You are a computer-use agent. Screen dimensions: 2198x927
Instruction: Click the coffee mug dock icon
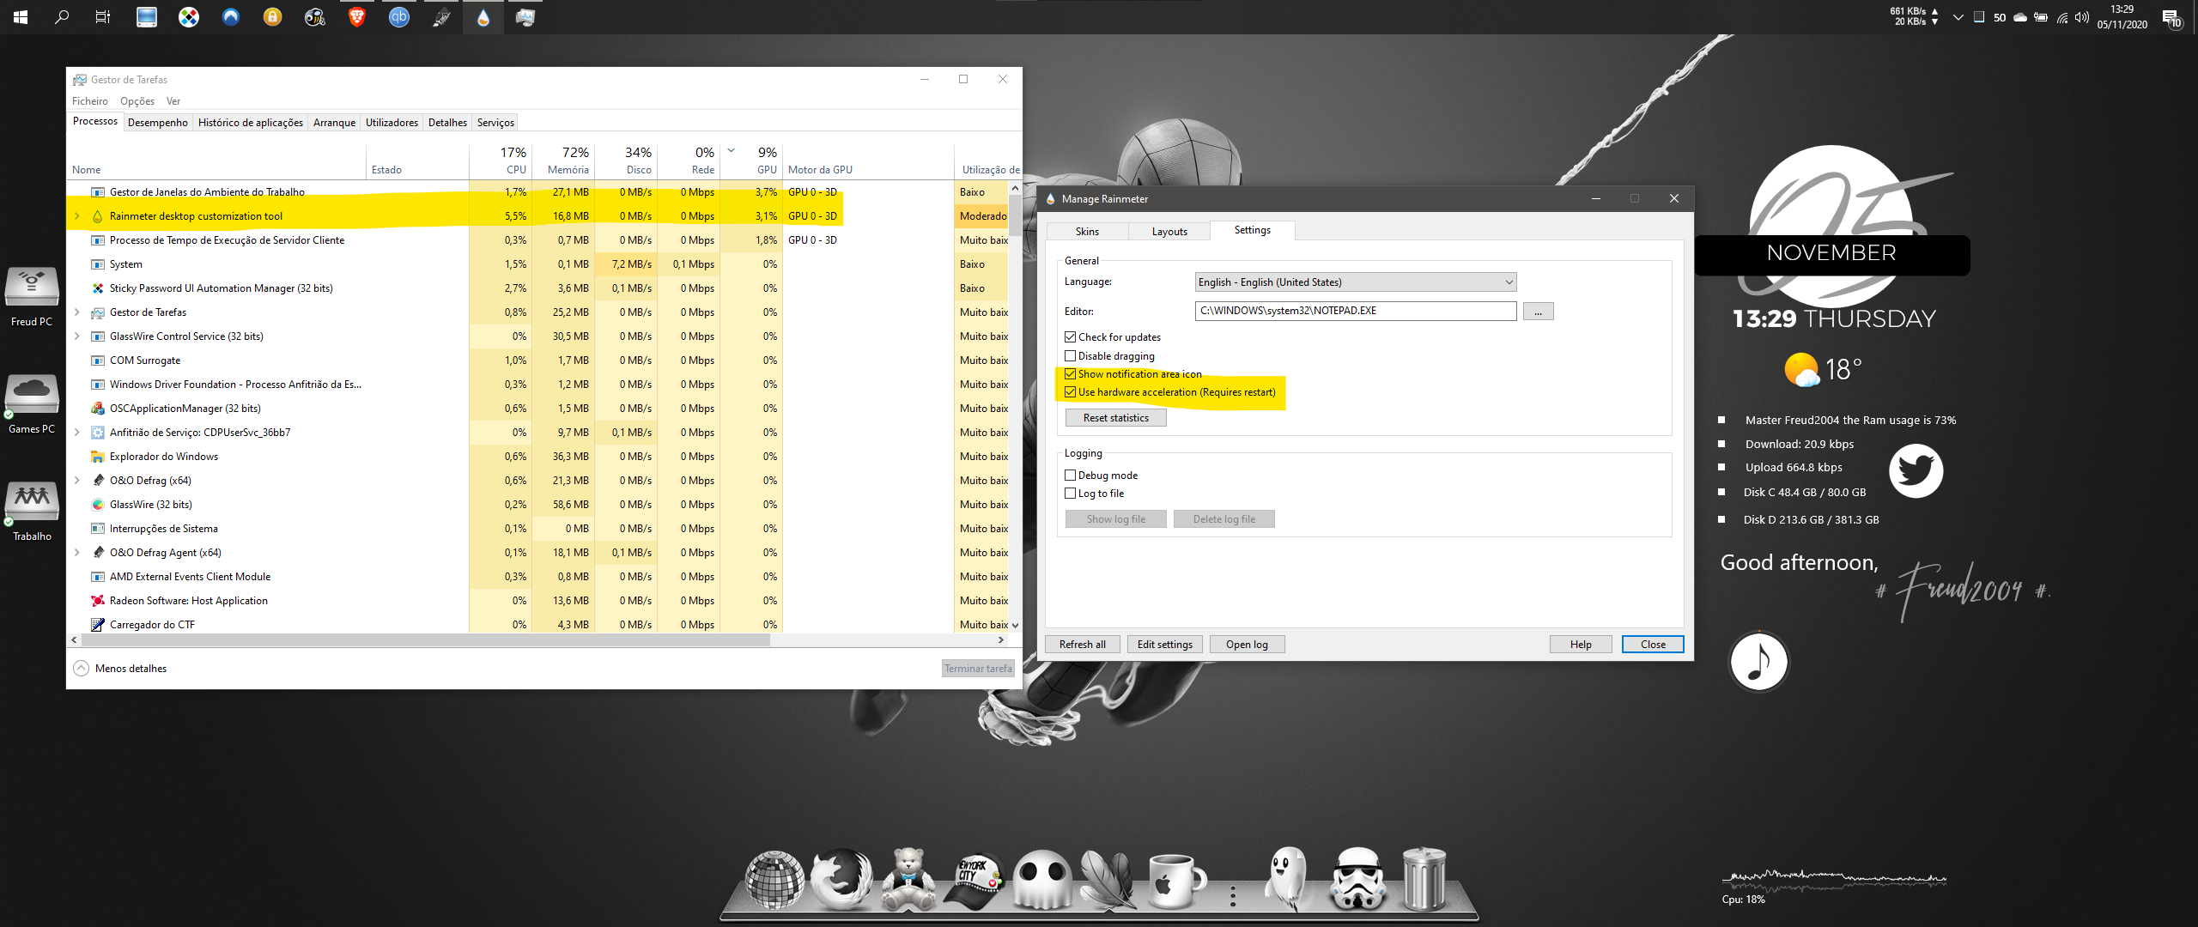pyautogui.click(x=1175, y=879)
